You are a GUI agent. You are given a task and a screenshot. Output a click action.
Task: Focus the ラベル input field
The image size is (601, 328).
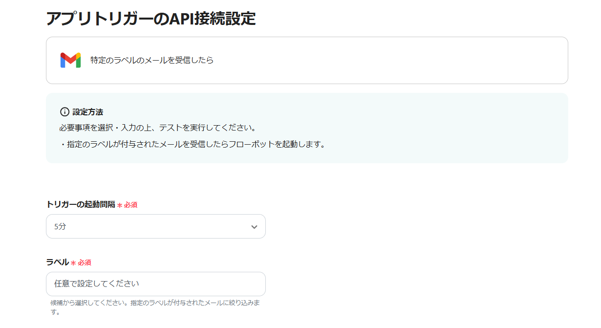[x=156, y=284]
